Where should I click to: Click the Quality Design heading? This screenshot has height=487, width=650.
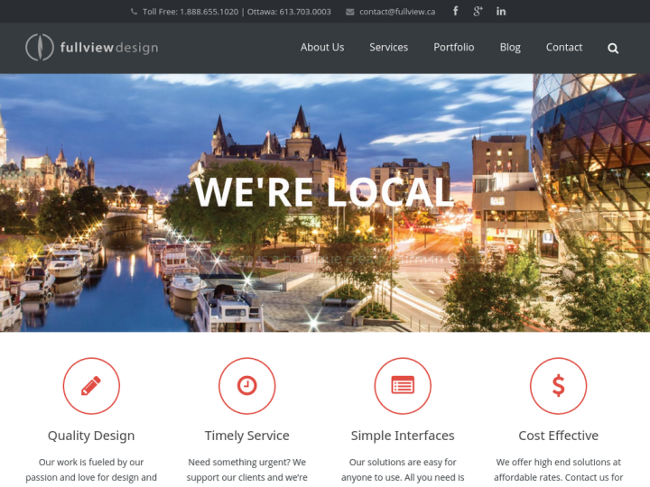click(x=91, y=436)
